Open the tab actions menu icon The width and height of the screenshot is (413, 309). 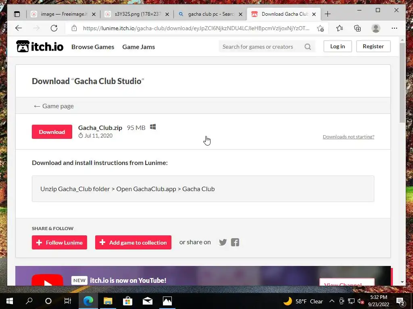click(x=17, y=14)
